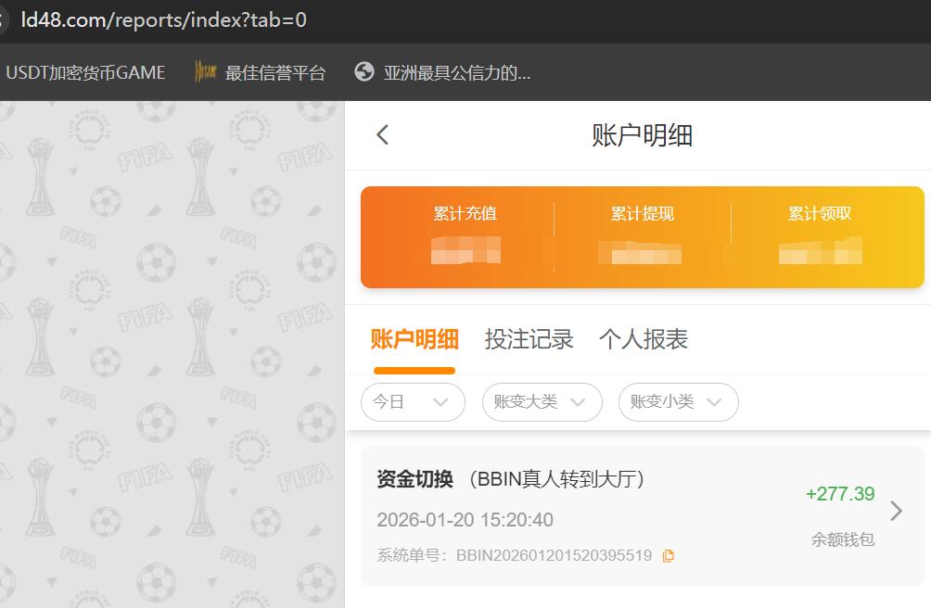Image resolution: width=931 pixels, height=608 pixels.
Task: Click the USDT加密货币GAME menu link
Action: (85, 71)
